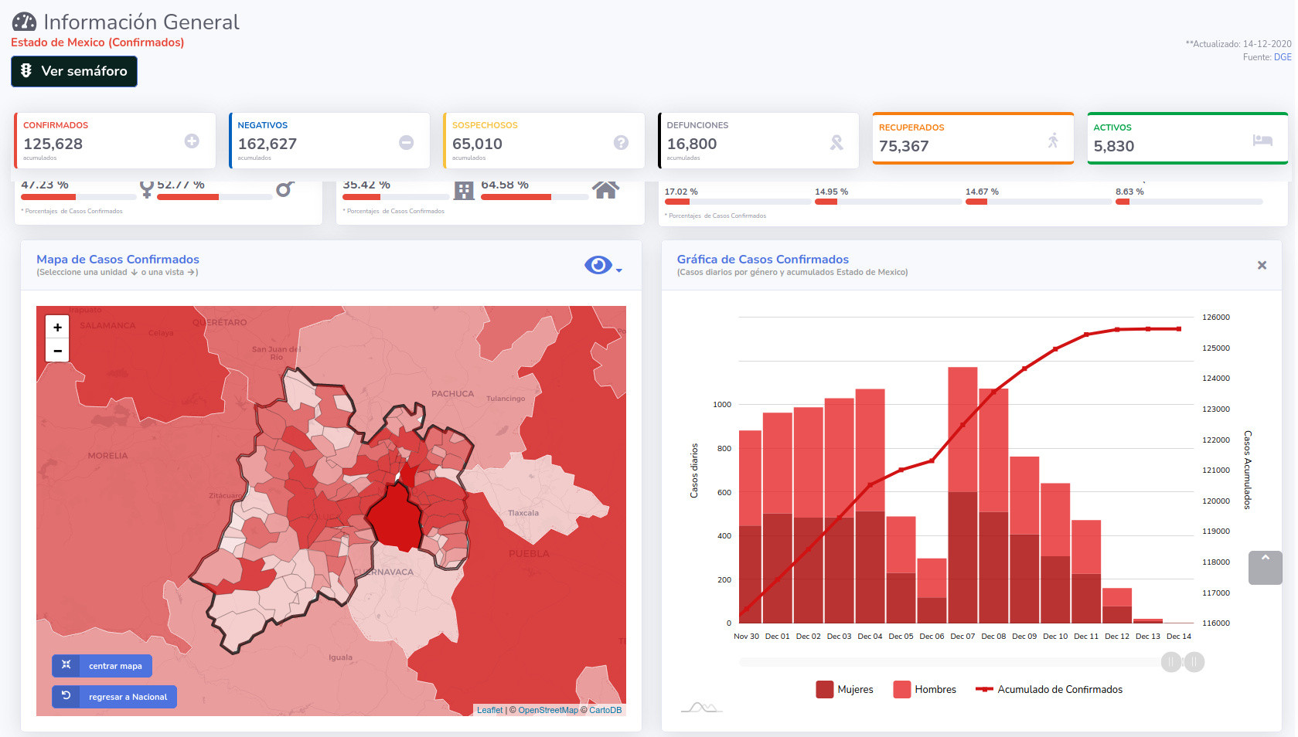Close the Gráfica de Casos Confirmados panel
Screen dimensions: 1298x737
1262,265
